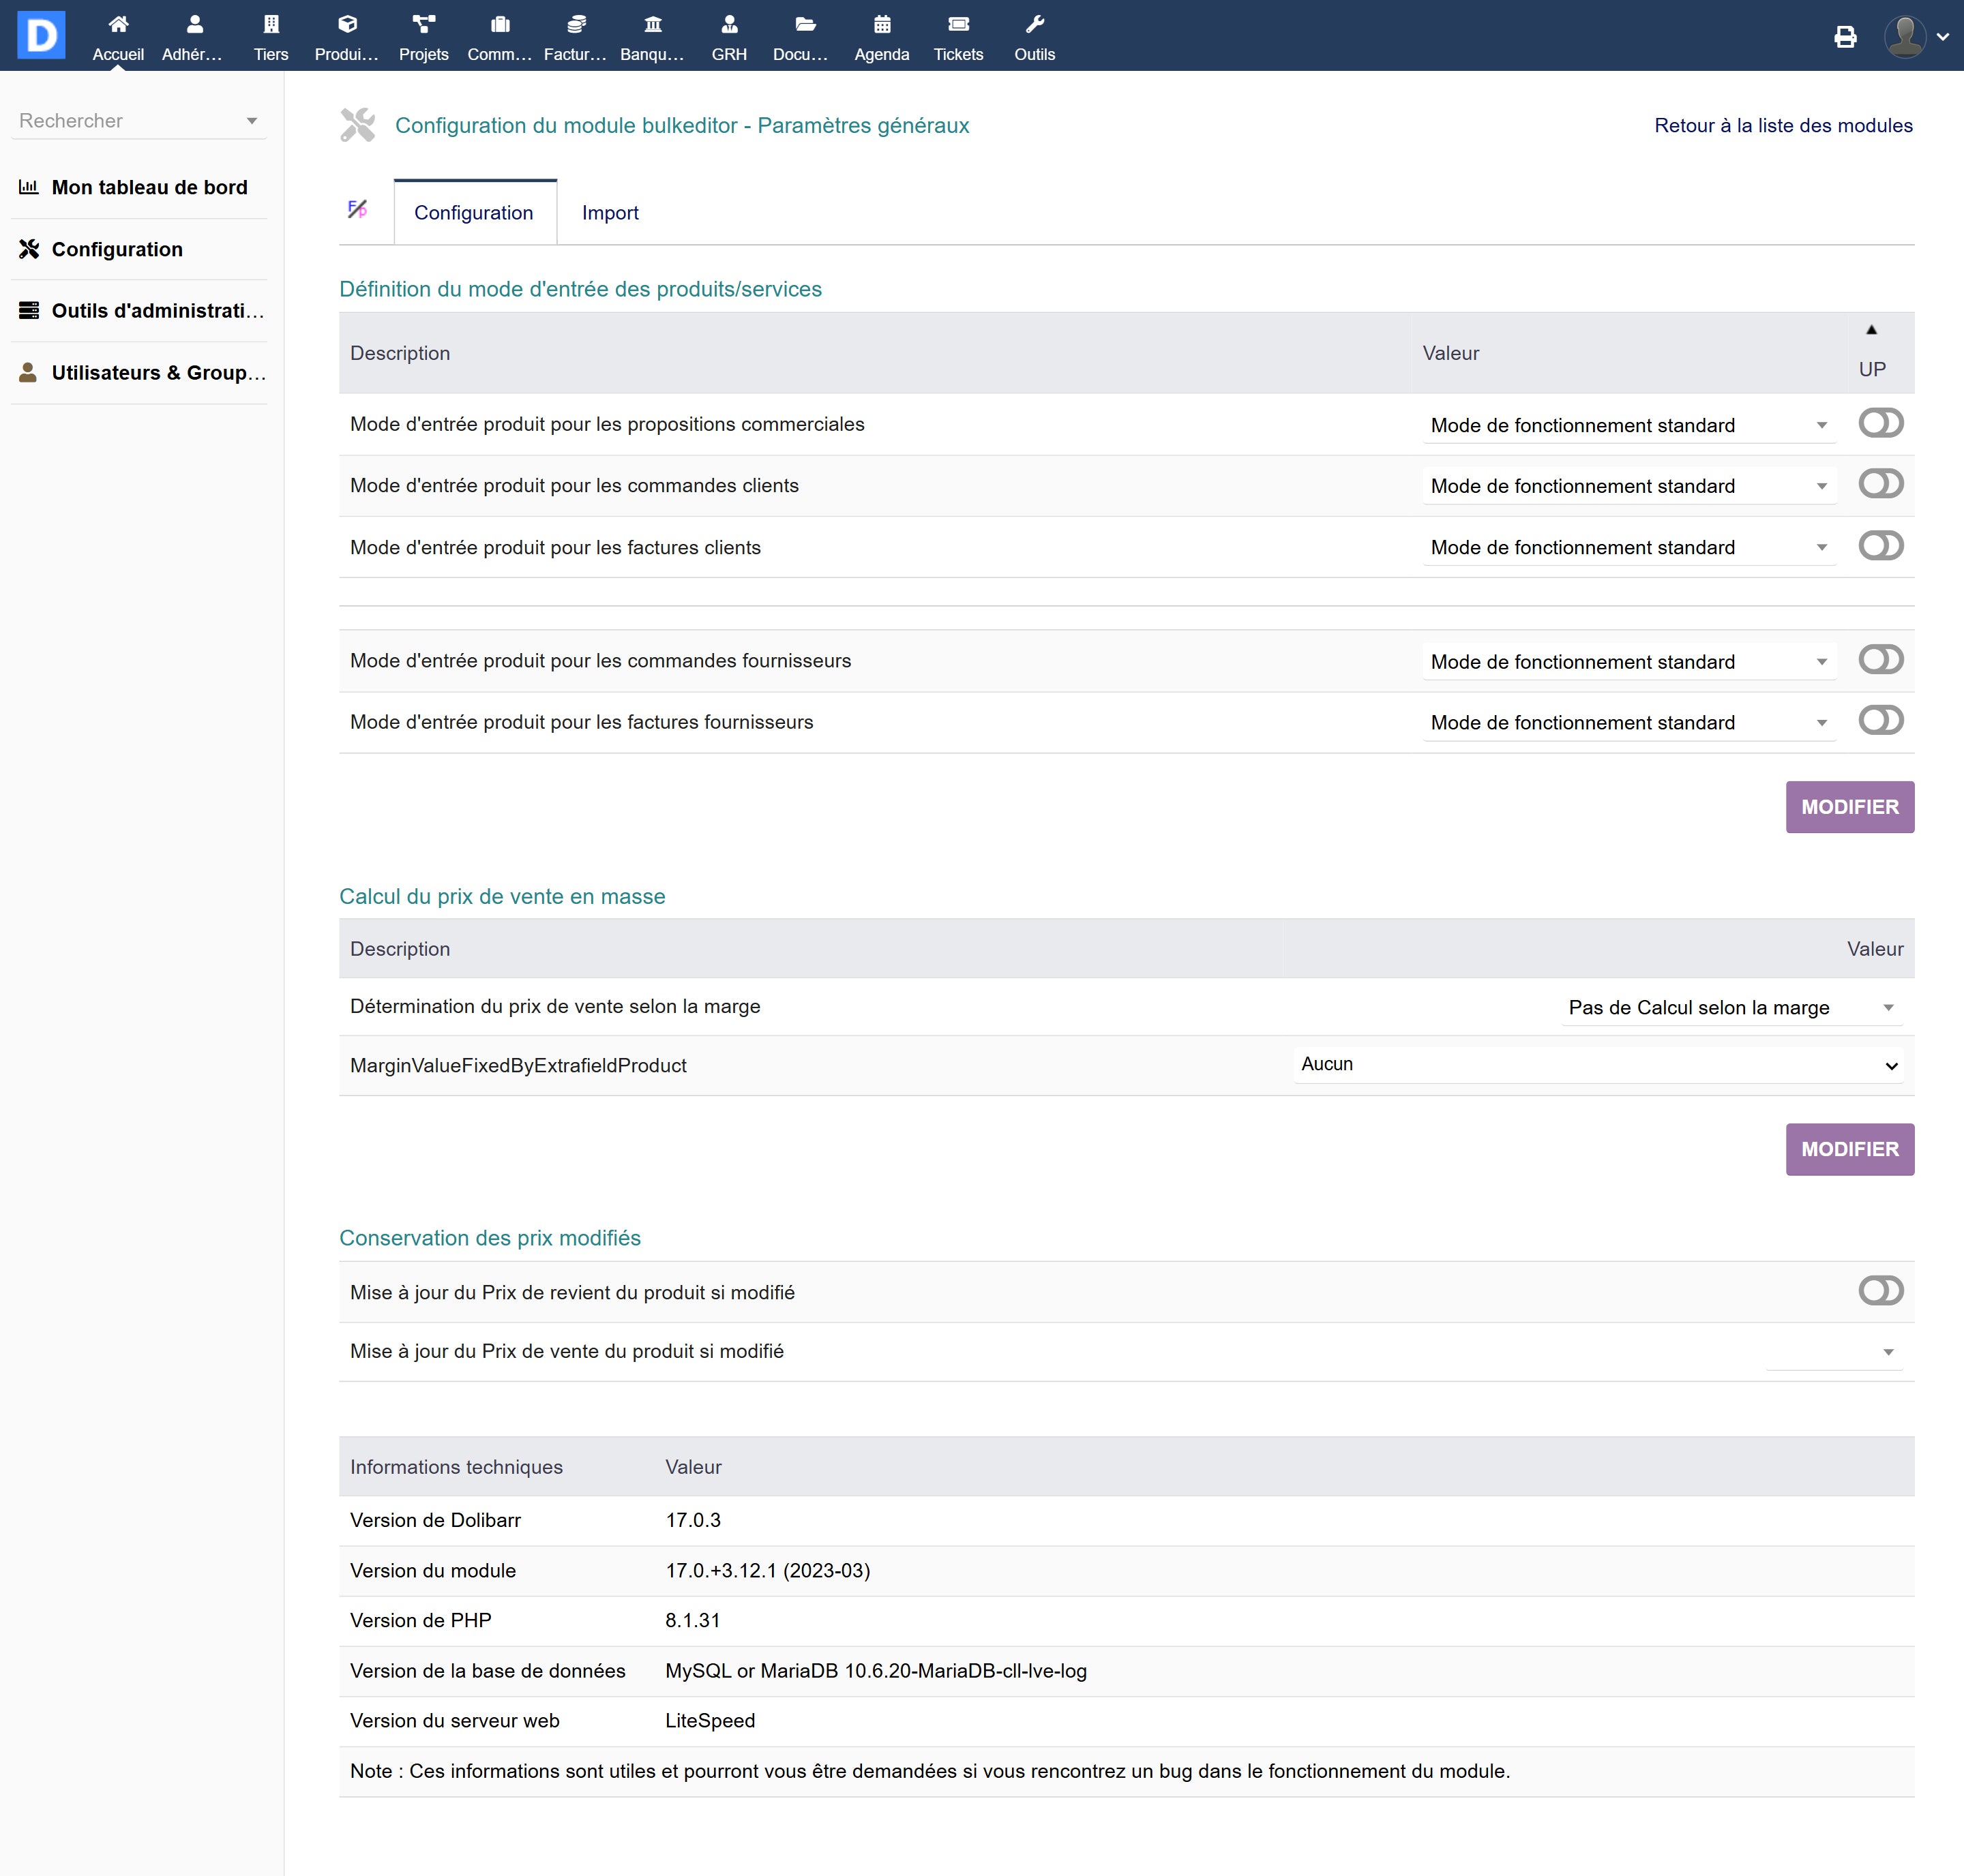Click the Dolibarr logo icon
Image resolution: width=1964 pixels, height=1876 pixels.
(41, 35)
